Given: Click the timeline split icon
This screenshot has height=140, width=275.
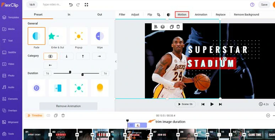Looking at the screenshot, I should click(48, 115).
